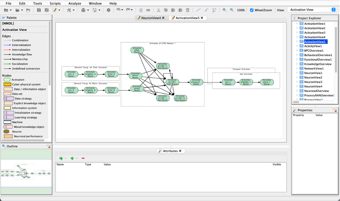Screen dimensions: 340x201
Task: Click the Save toolbar icon
Action: click(39, 10)
